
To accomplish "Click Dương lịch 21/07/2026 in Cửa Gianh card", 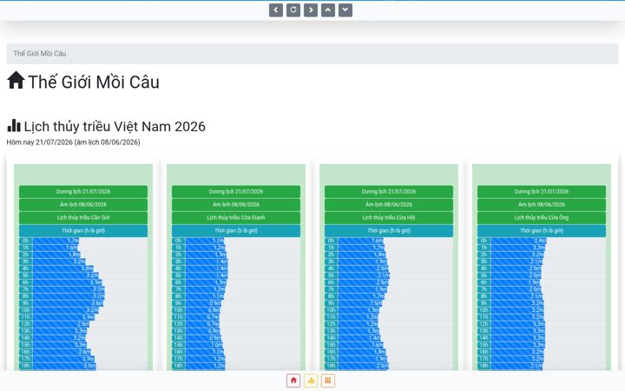I will click(236, 191).
